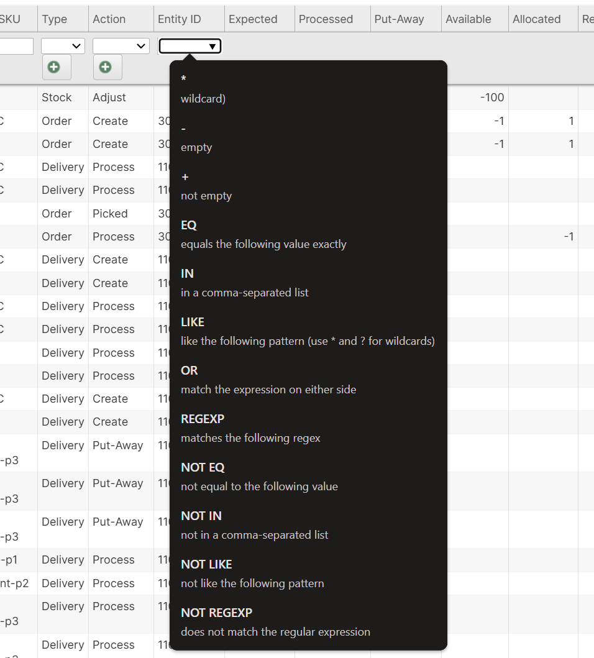
Task: Choose the asterisk wildcard option
Action: [x=203, y=89]
